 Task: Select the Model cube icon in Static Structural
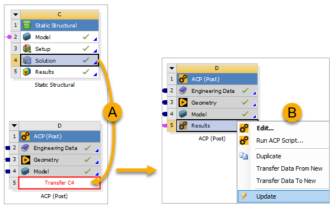pyautogui.click(x=27, y=37)
